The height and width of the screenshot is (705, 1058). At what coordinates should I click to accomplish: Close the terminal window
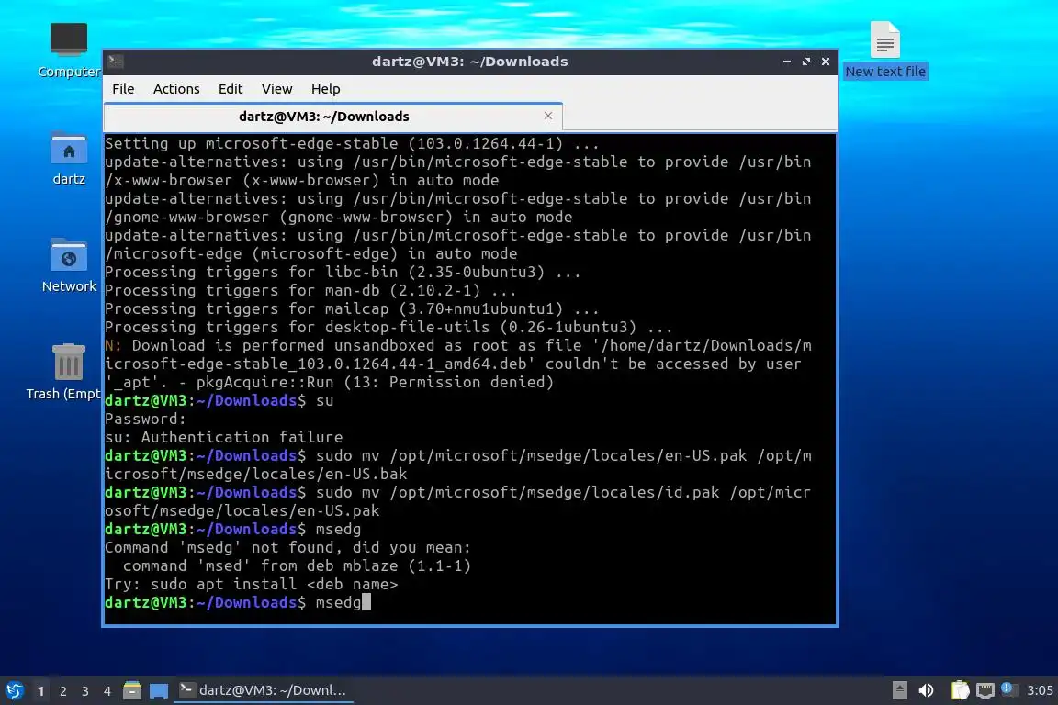[826, 62]
